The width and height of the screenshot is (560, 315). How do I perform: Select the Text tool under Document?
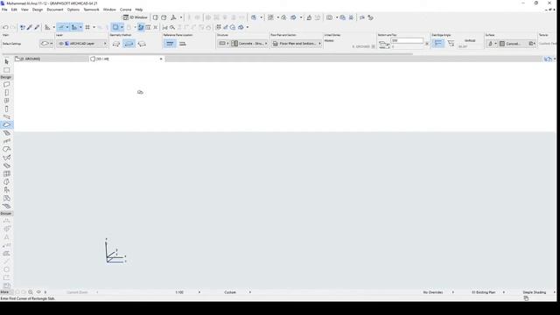[6, 237]
